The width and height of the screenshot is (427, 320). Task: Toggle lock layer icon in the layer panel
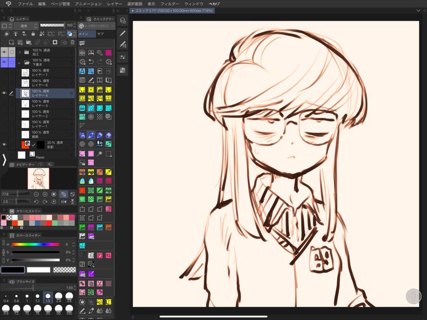tap(33, 34)
